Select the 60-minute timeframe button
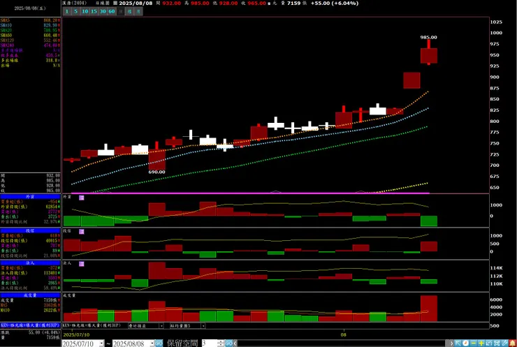This screenshot has height=347, width=517. tap(112, 12)
